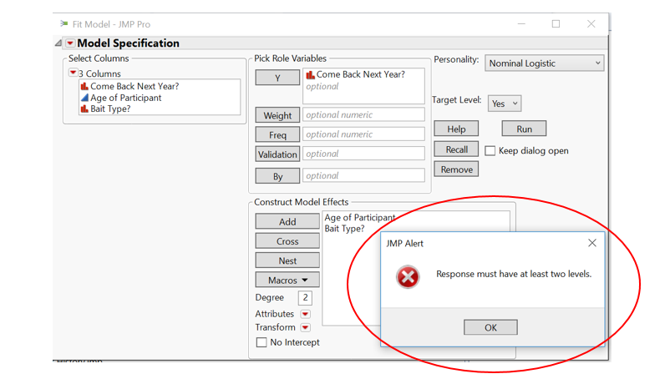Click the Bait Type? nominal column icon
The height and width of the screenshot is (379, 665).
[x=84, y=109]
